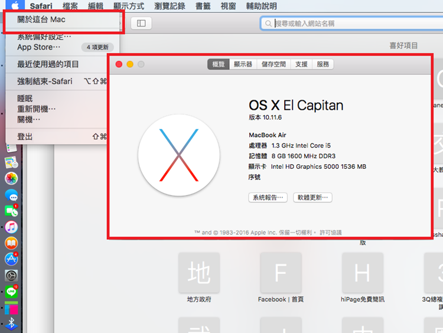Open the hiPage免費簡訊 favorite thumbnail
The image size is (443, 333).
click(x=363, y=273)
